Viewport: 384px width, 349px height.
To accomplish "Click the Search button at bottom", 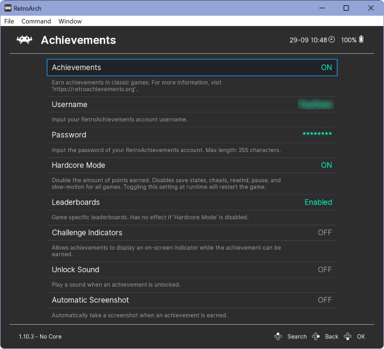I will [x=297, y=337].
